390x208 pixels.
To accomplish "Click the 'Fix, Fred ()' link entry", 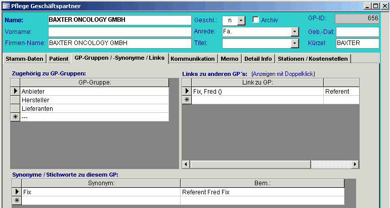I will pyautogui.click(x=257, y=91).
